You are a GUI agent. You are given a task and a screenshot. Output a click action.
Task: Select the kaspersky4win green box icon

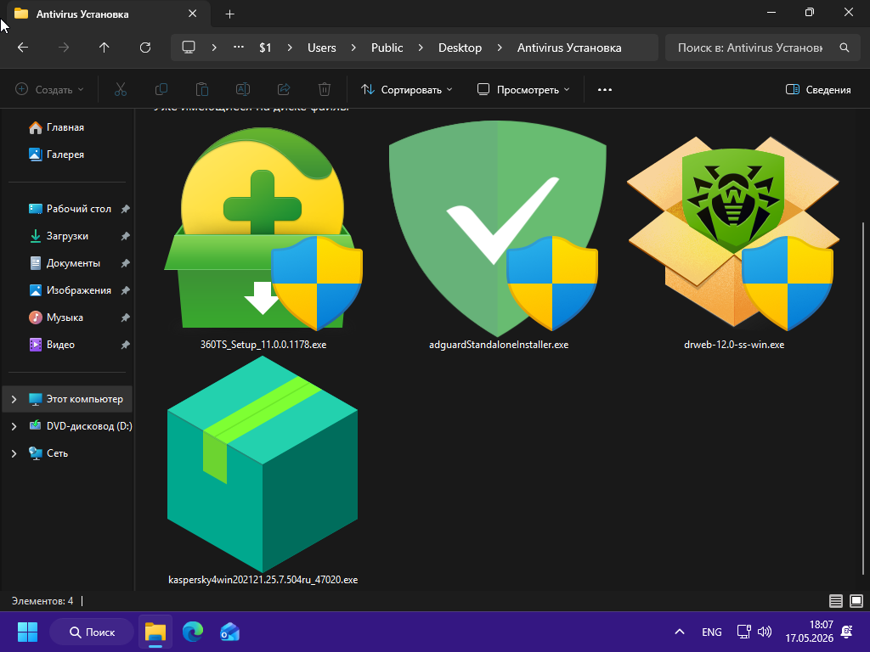click(263, 464)
